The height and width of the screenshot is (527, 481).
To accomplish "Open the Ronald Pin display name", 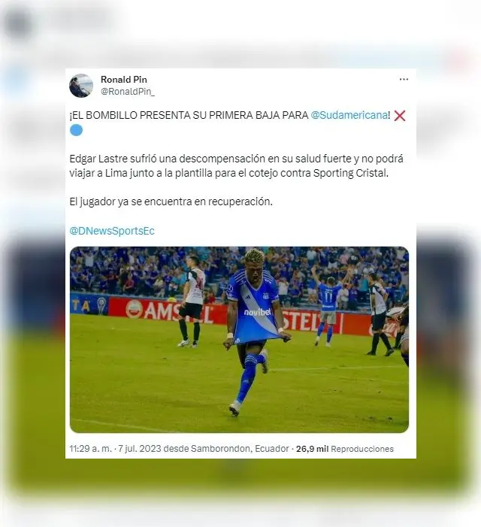I will coord(123,80).
